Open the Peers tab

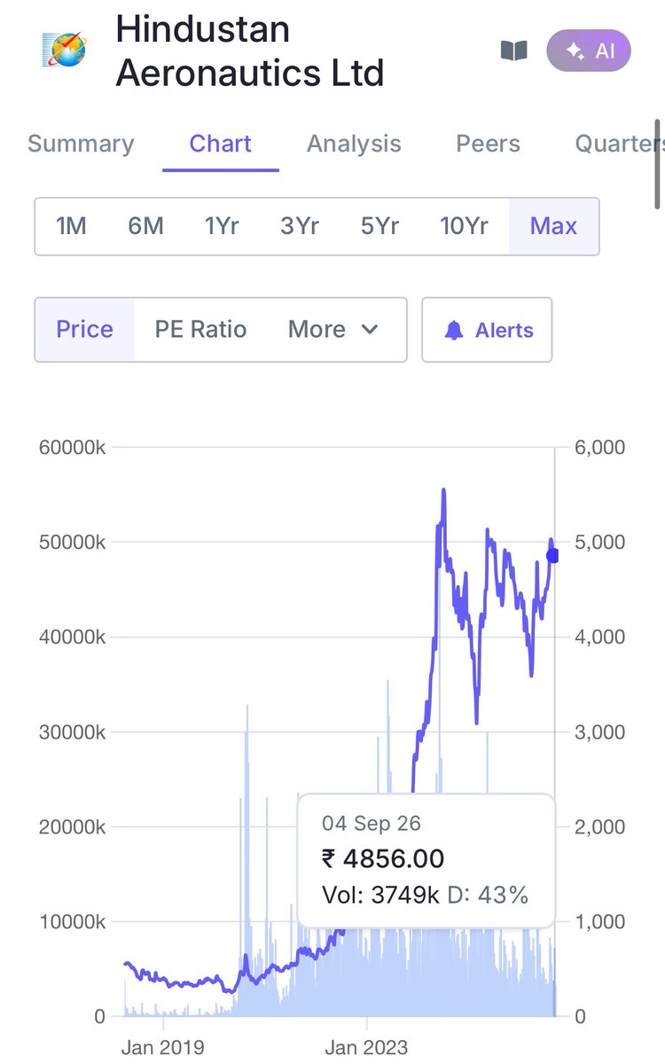pos(488,144)
